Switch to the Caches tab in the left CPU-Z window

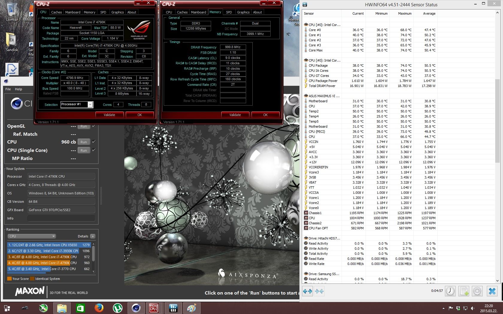click(x=56, y=12)
